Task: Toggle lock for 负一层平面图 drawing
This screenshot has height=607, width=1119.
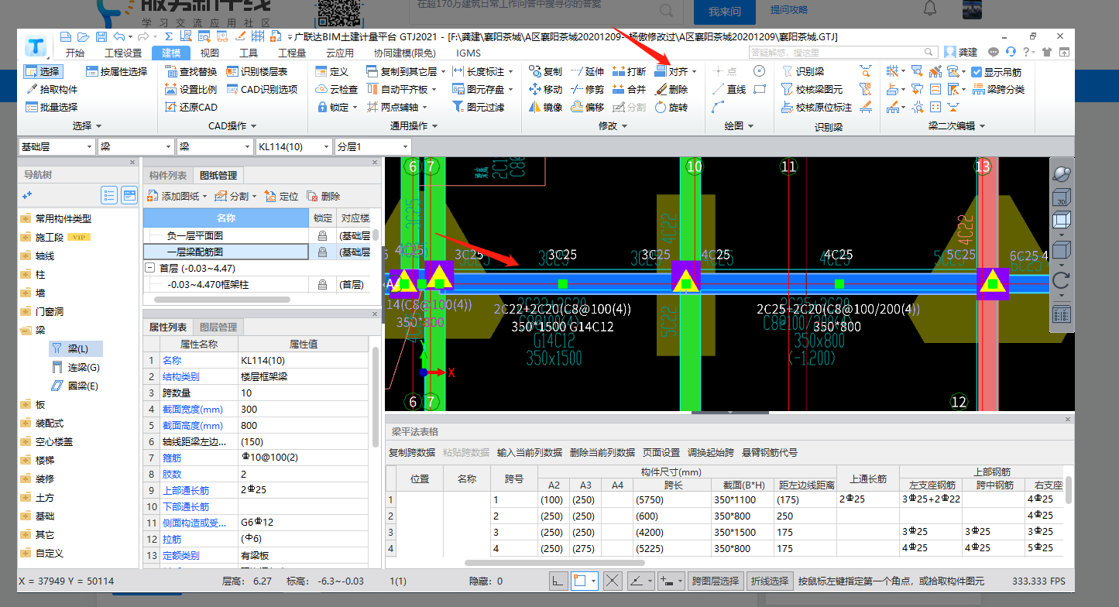Action: coord(322,235)
